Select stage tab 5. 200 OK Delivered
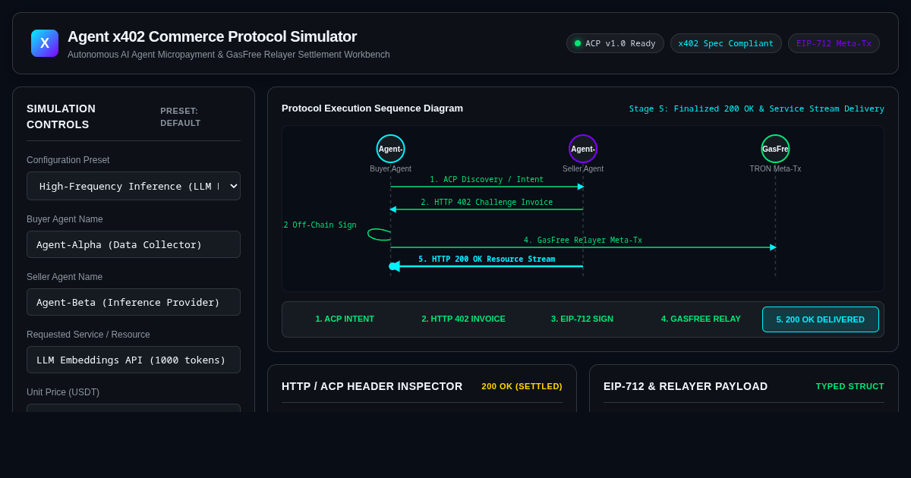Image resolution: width=911 pixels, height=478 pixels. 820,319
